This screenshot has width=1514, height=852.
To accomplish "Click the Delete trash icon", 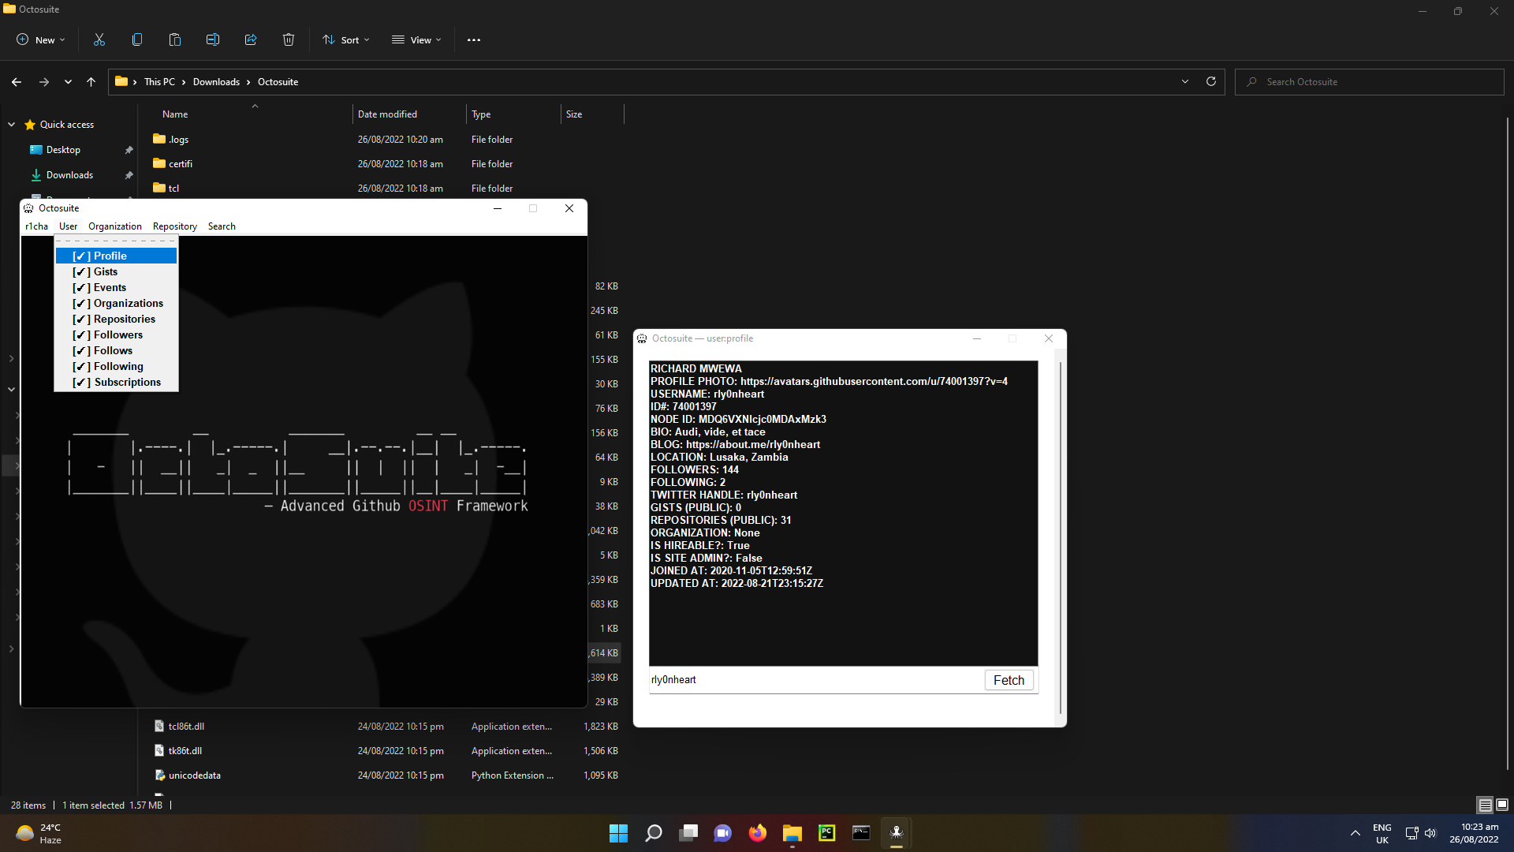I will 288,39.
